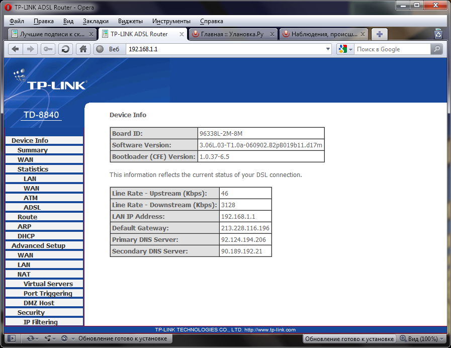The image size is (451, 348).
Task: Close the Главная :: Улановка.Ру tab
Action: (272, 34)
